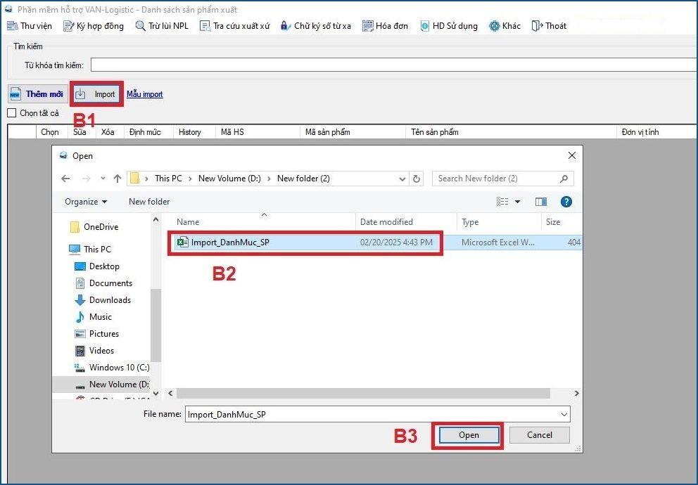Image resolution: width=698 pixels, height=485 pixels.
Task: Open the Mẫu import link
Action: point(145,93)
